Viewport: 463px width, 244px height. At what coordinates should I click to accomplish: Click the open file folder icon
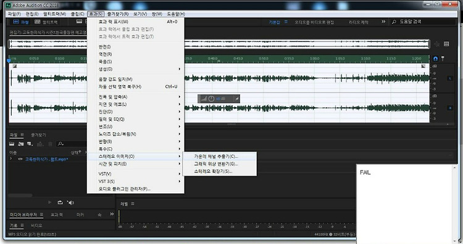click(12, 144)
